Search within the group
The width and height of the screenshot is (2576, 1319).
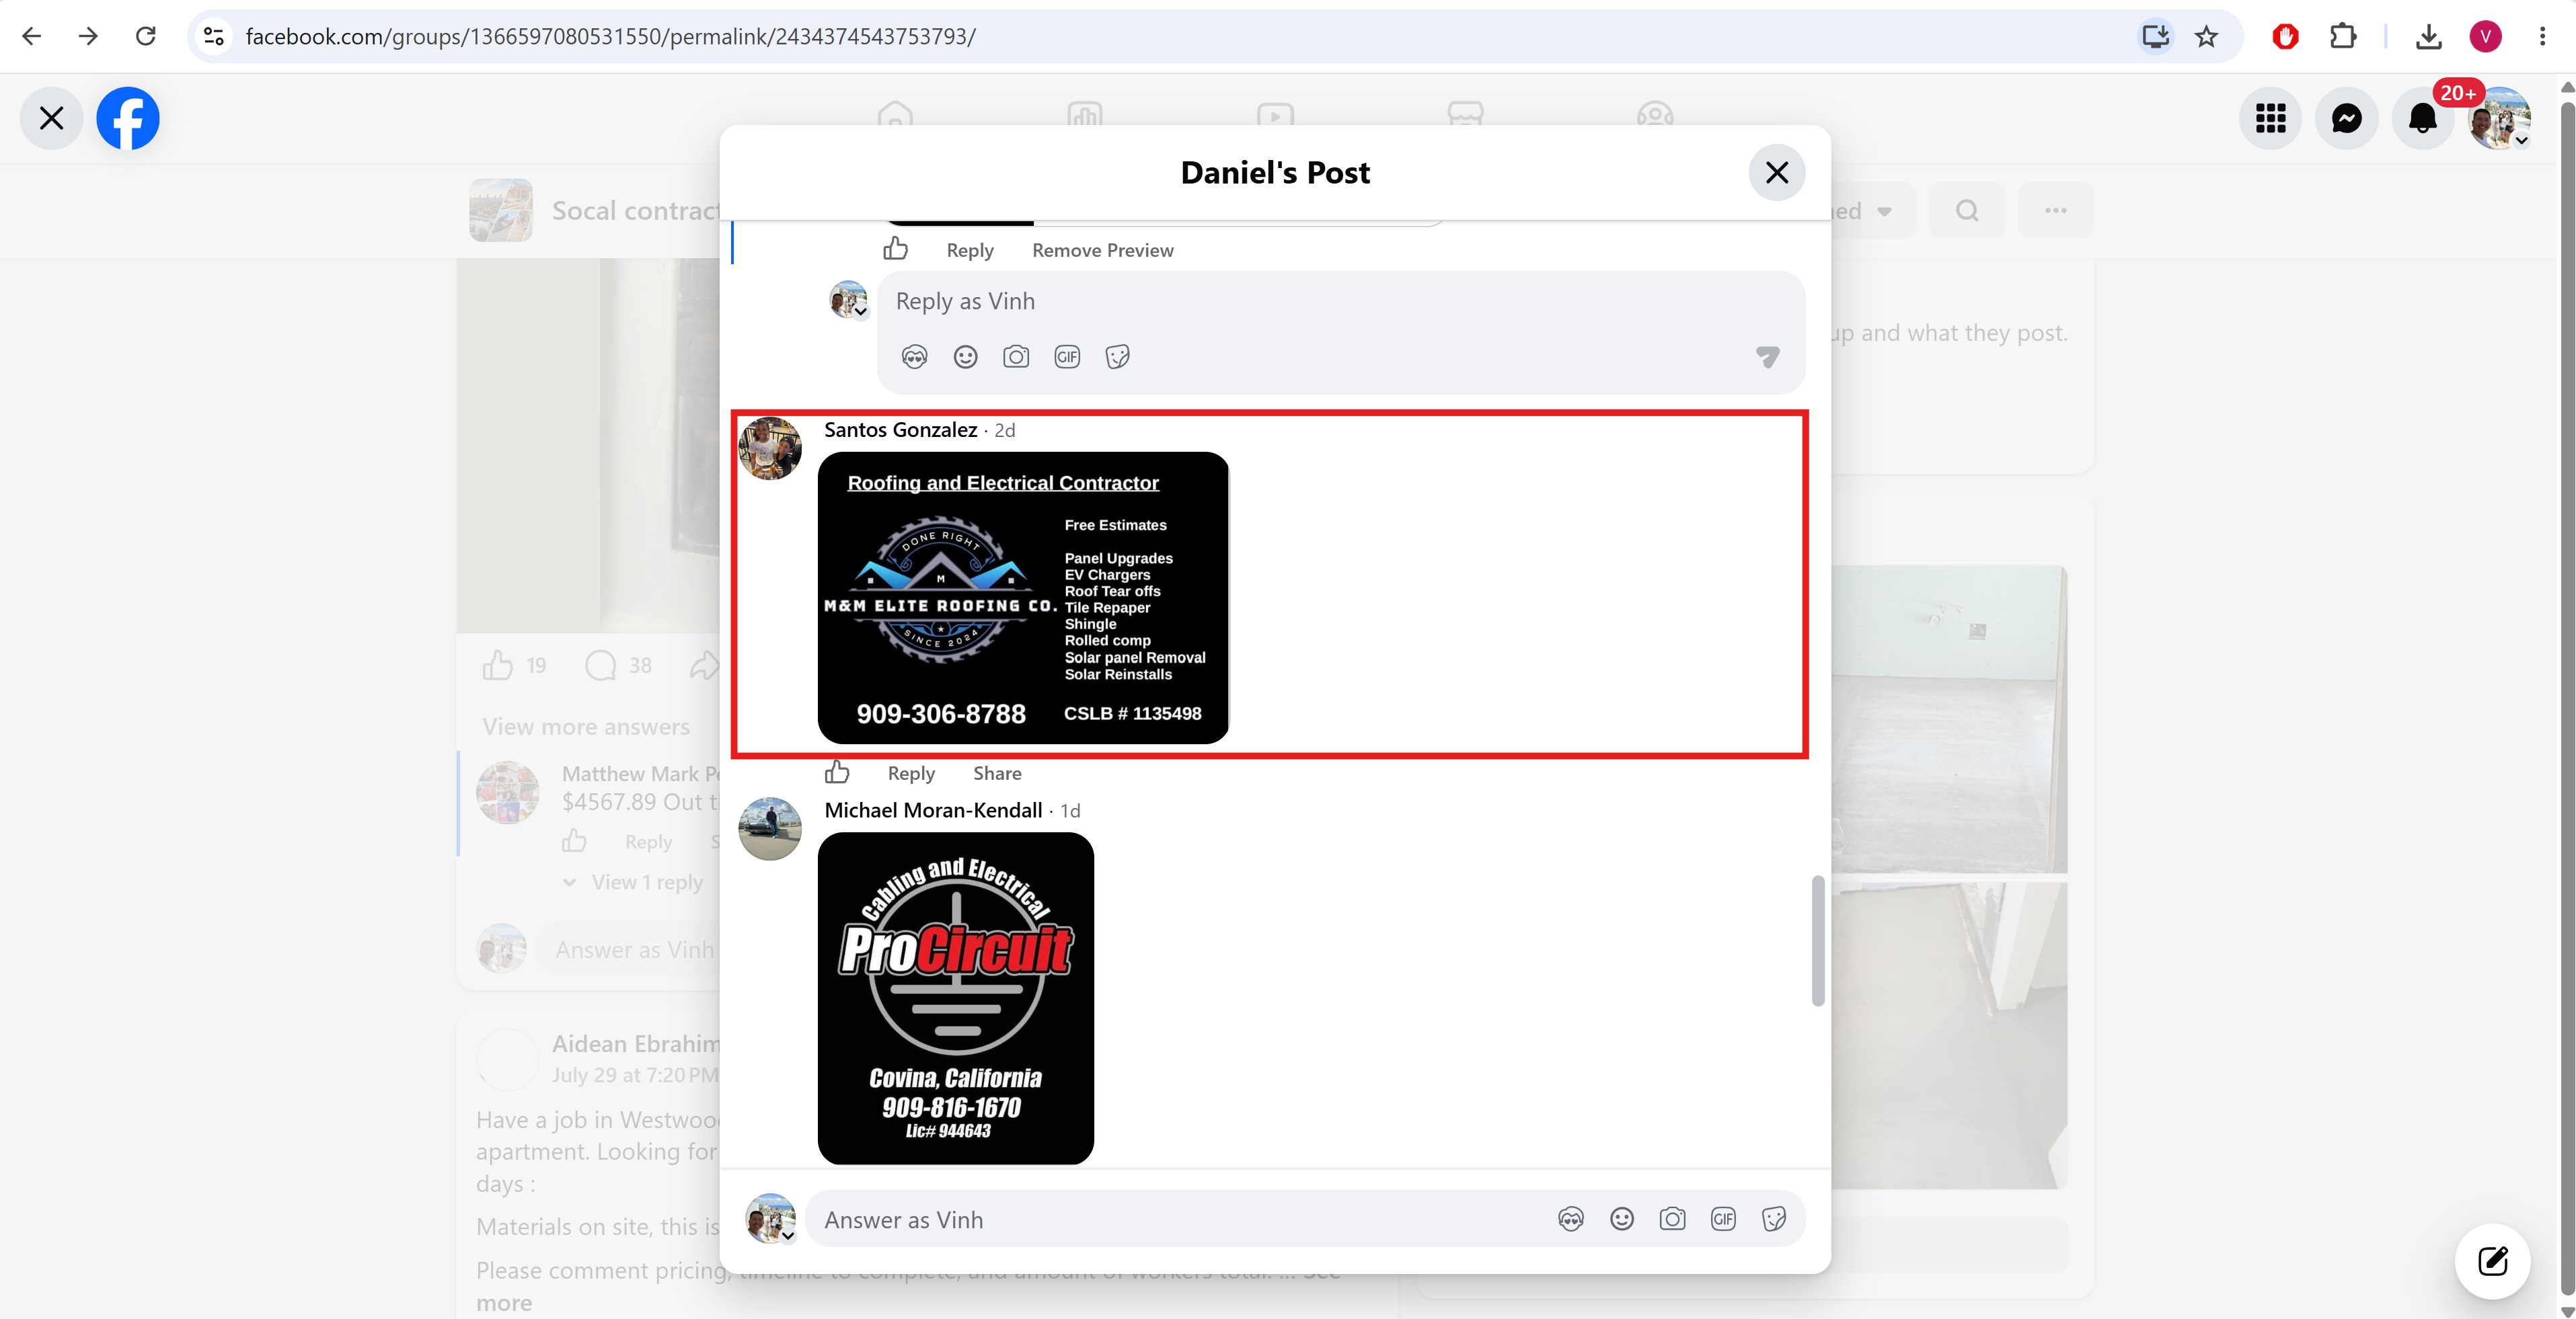click(1966, 211)
